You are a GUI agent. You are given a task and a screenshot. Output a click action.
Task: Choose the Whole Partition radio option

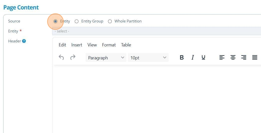click(110, 21)
